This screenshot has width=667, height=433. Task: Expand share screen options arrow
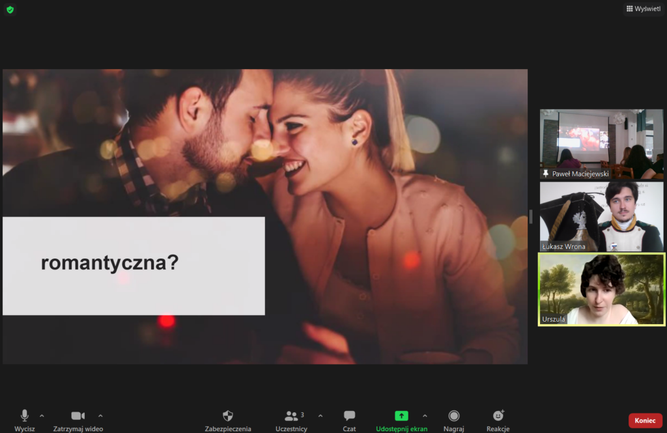[x=425, y=415]
